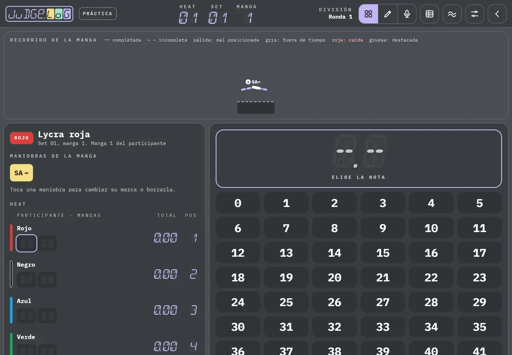Click the ROJO red jersey color badge
The width and height of the screenshot is (512, 355).
[22, 138]
